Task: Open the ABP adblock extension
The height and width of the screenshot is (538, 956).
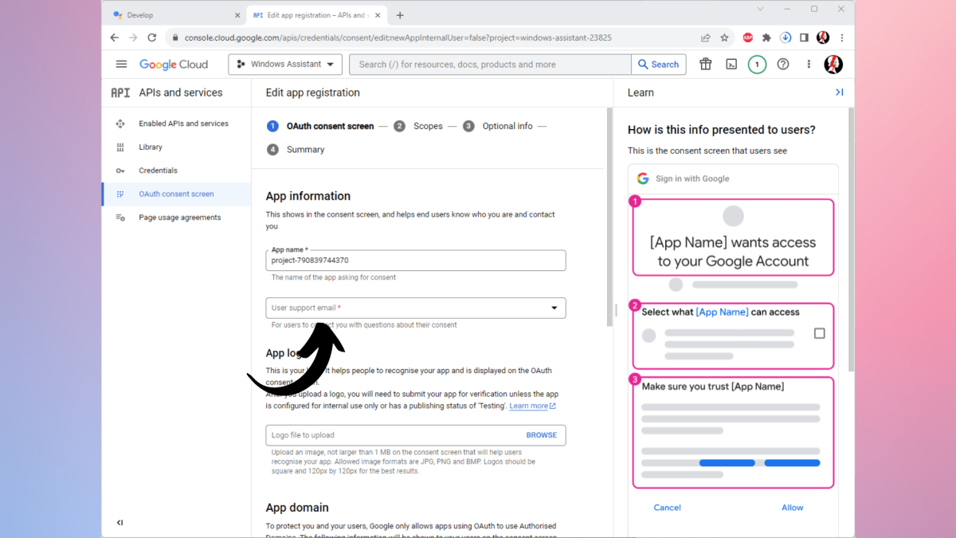Action: tap(748, 37)
